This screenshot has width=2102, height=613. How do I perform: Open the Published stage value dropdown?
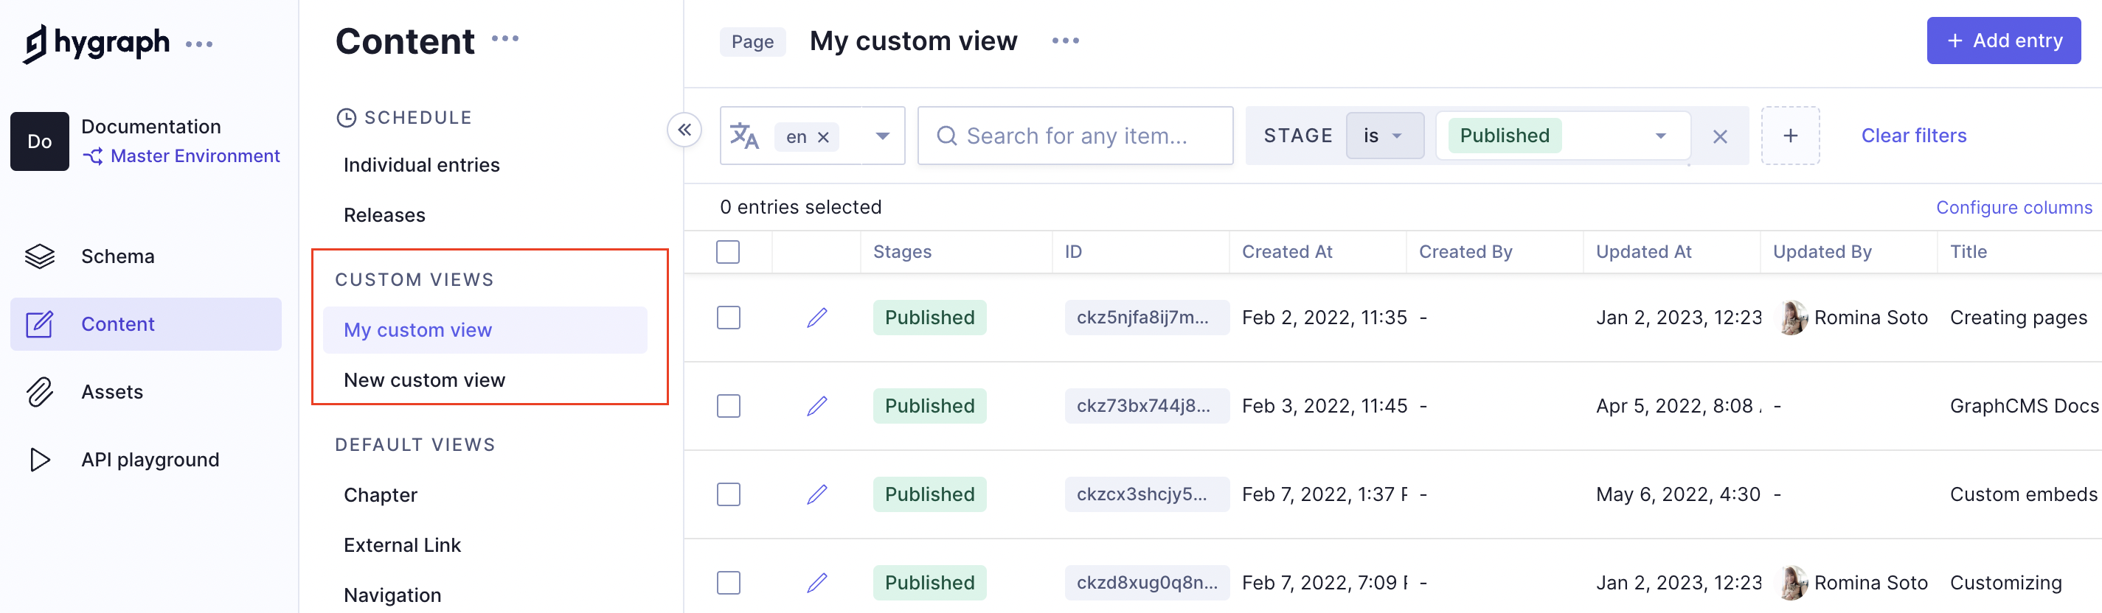pyautogui.click(x=1659, y=136)
